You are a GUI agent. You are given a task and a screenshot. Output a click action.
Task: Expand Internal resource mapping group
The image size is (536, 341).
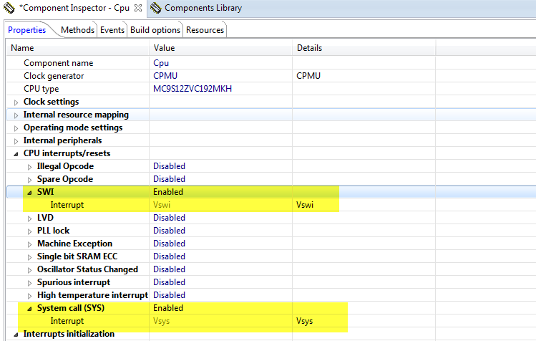[x=16, y=115]
